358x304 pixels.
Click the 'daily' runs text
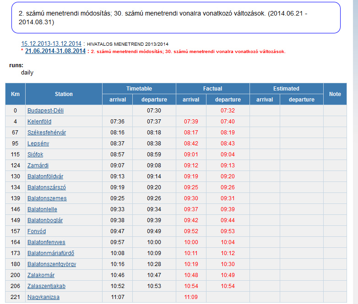pos(27,73)
